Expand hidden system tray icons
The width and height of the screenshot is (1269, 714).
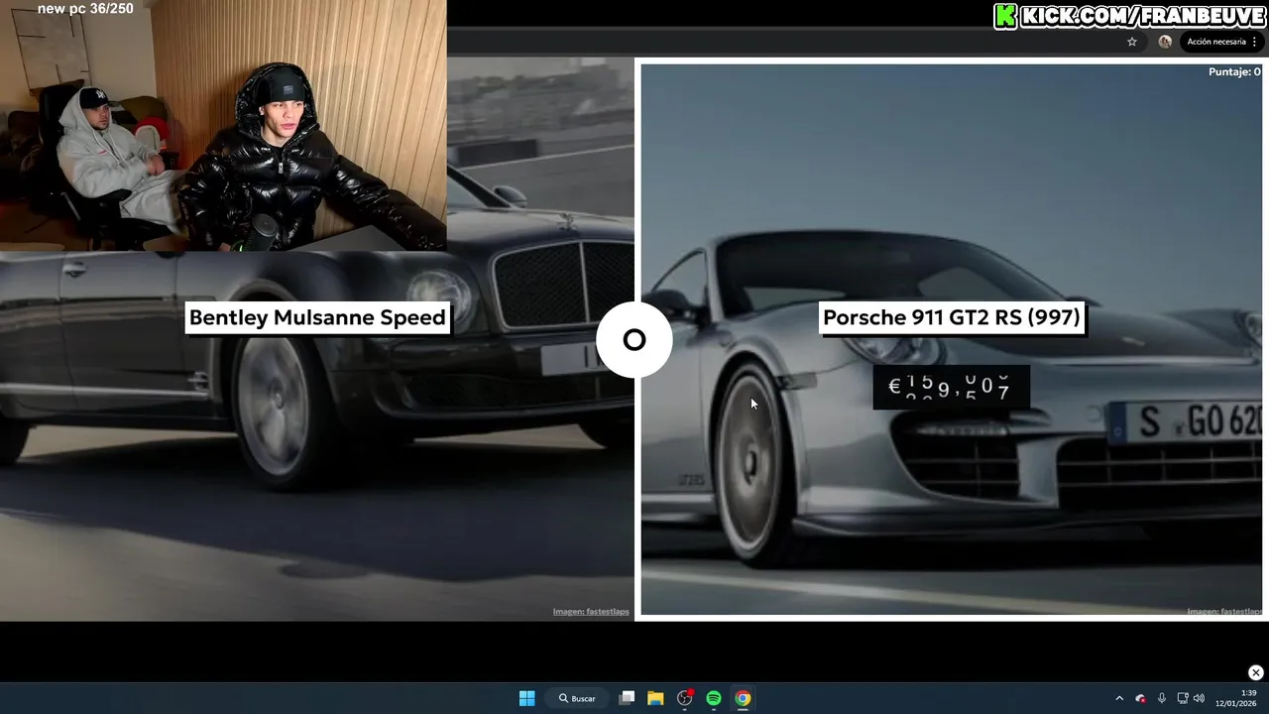point(1119,698)
